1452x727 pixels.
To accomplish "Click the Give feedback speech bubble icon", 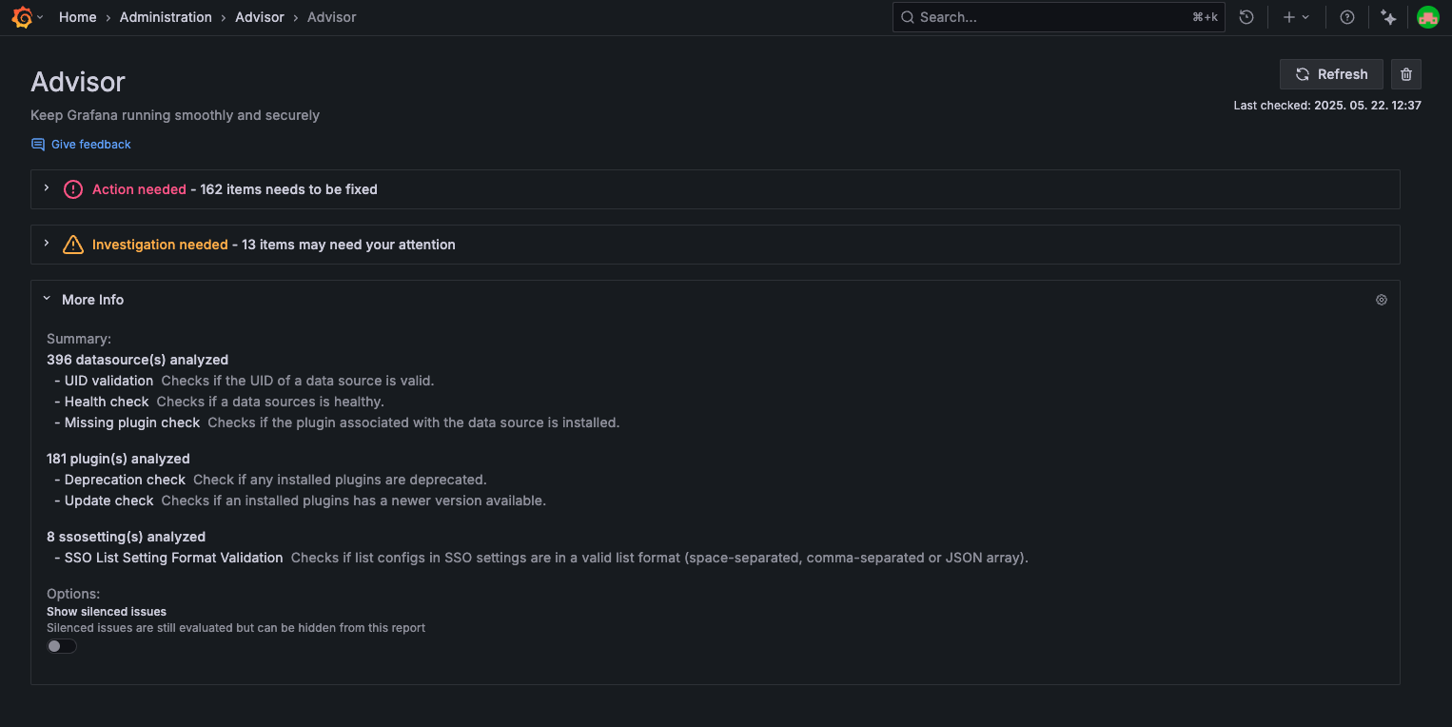I will pos(37,144).
